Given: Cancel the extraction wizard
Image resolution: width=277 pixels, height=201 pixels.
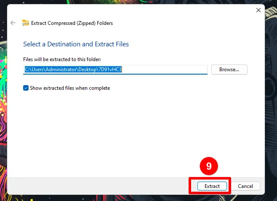Looking at the screenshot, I should 245,186.
